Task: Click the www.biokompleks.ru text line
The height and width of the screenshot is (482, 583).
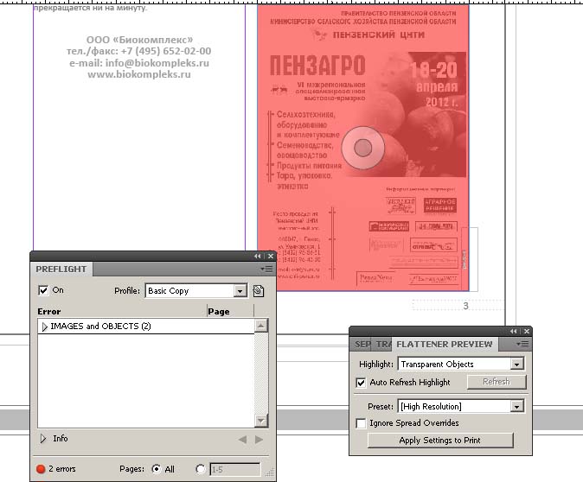Action: point(139,74)
